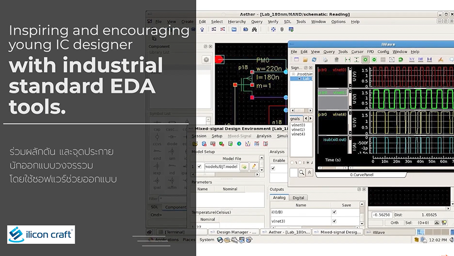Viewport: 454px width, 256px height.
Task: Toggle the BJT.model file checkbox
Action: coord(200,167)
